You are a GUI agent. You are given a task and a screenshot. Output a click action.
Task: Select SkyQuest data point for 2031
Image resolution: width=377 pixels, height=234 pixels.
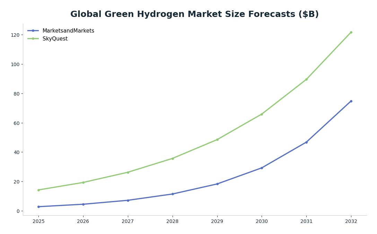[x=306, y=79]
